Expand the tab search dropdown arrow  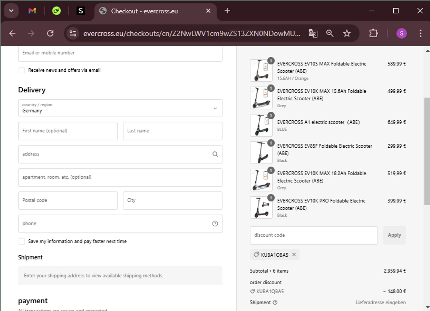click(11, 11)
